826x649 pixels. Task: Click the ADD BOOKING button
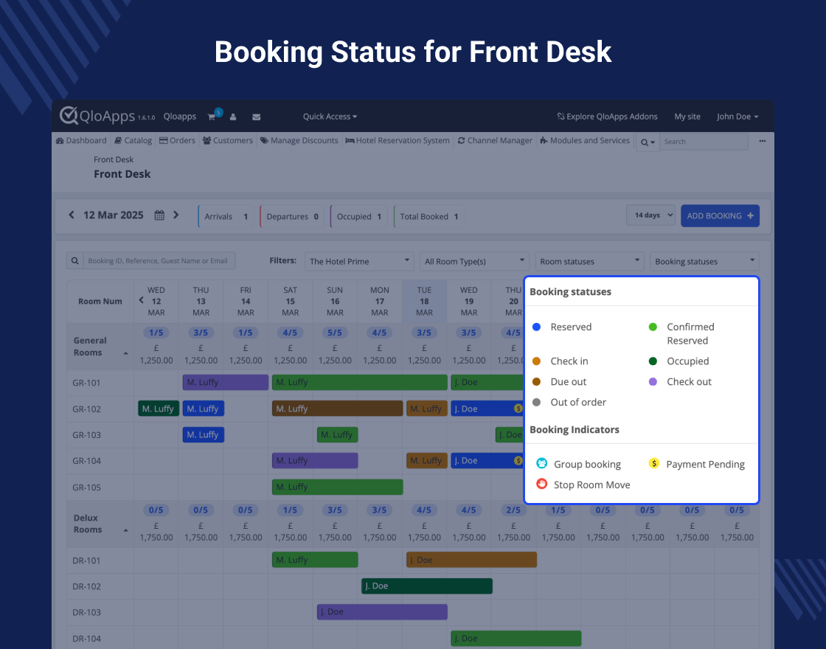tap(719, 215)
